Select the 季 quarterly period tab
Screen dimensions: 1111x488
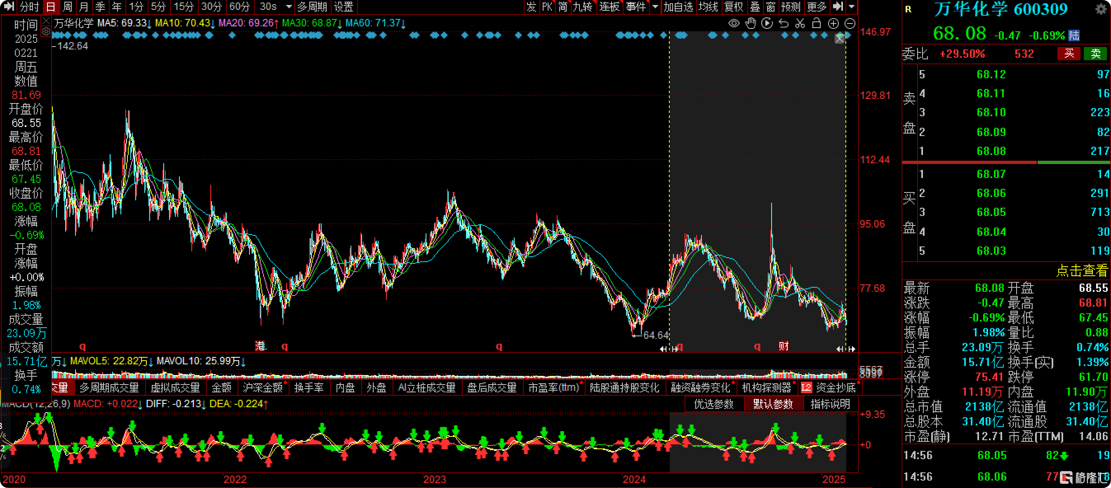click(x=100, y=7)
